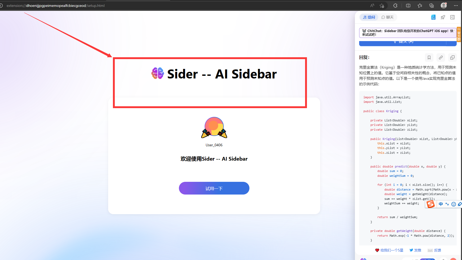The width and height of the screenshot is (462, 260).
Task: Open the browser settings ellipsis menu
Action: (456, 6)
